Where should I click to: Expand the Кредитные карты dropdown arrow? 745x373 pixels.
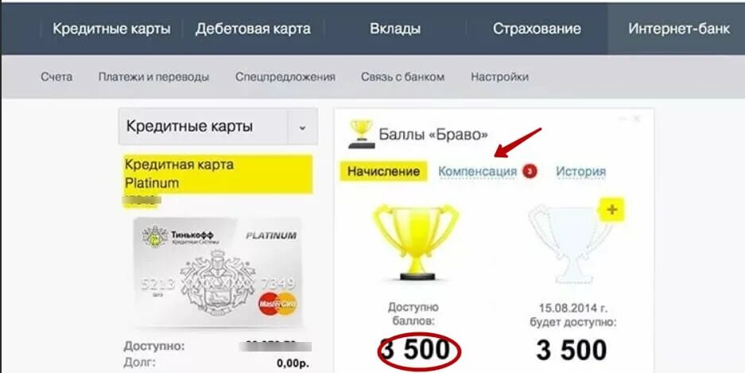pyautogui.click(x=302, y=127)
